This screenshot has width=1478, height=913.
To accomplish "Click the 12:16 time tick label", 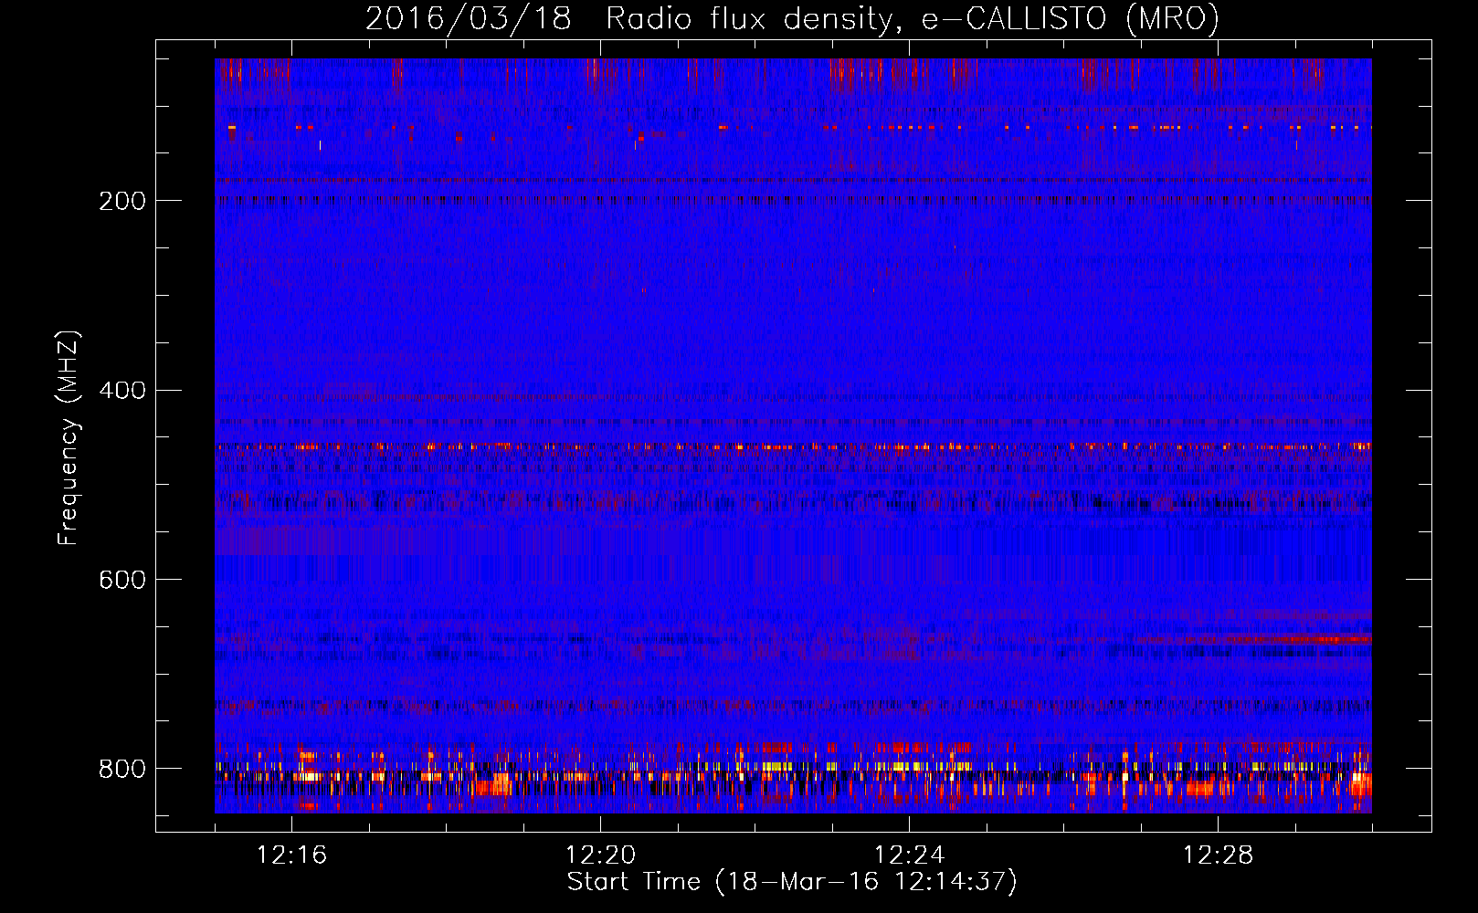I will tap(291, 855).
